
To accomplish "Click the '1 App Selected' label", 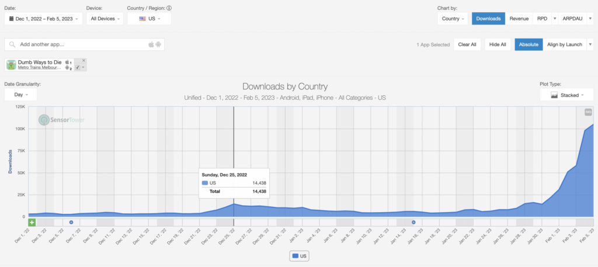I will point(433,44).
